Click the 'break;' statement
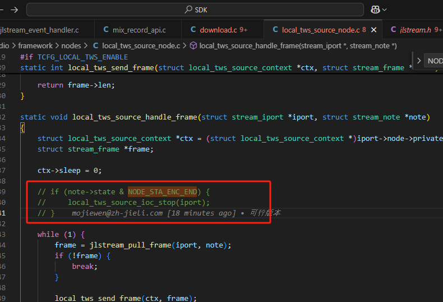443x302 pixels. (x=85, y=267)
